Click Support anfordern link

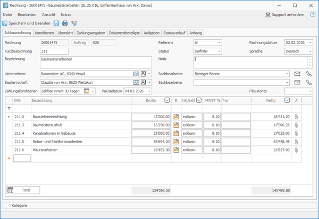pos(285,15)
